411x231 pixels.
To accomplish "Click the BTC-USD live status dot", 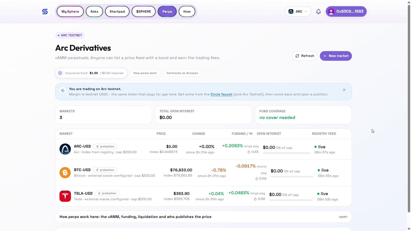I will tap(319, 170).
